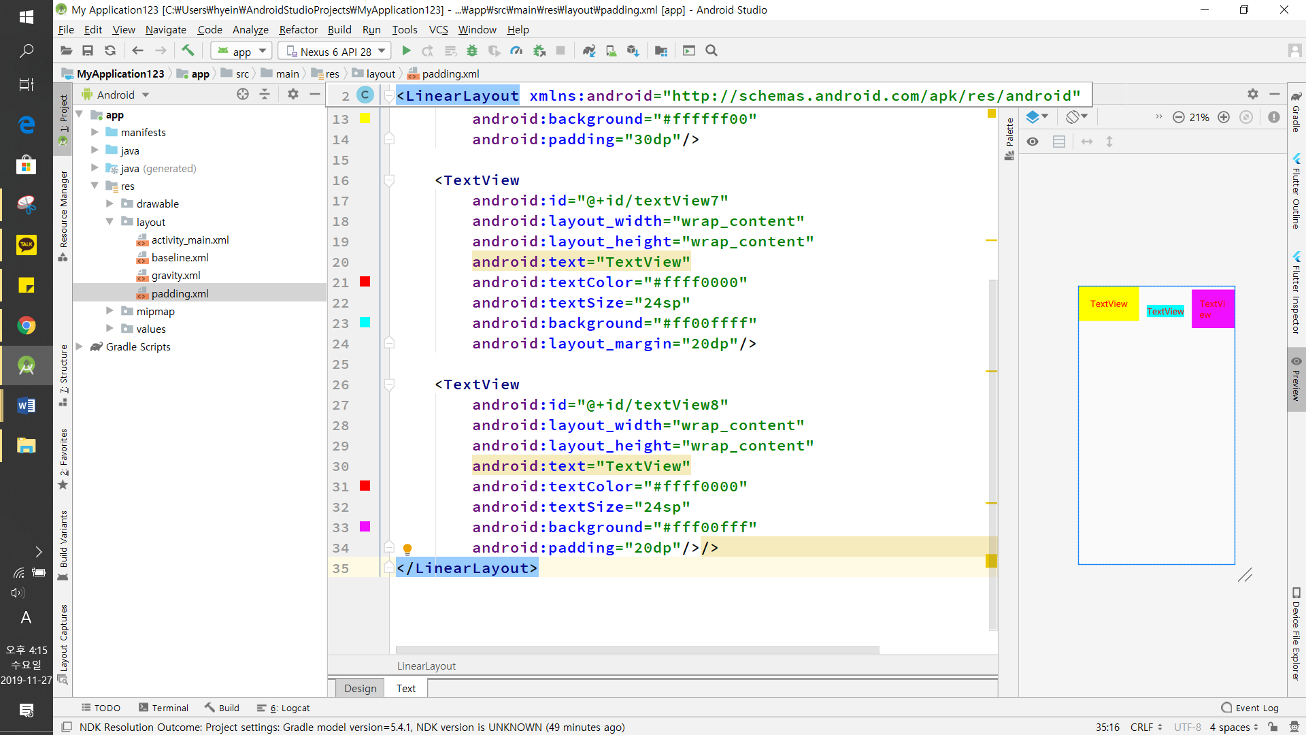
Task: Switch to the Design tab
Action: pos(360,688)
